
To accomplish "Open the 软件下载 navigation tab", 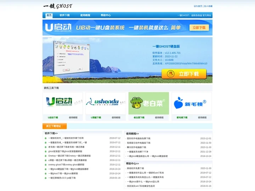I will coord(64,15).
